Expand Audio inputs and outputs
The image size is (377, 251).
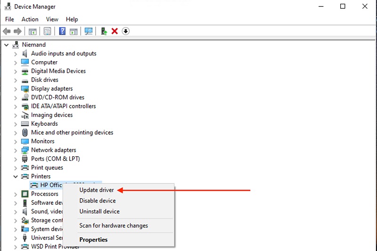pyautogui.click(x=16, y=54)
